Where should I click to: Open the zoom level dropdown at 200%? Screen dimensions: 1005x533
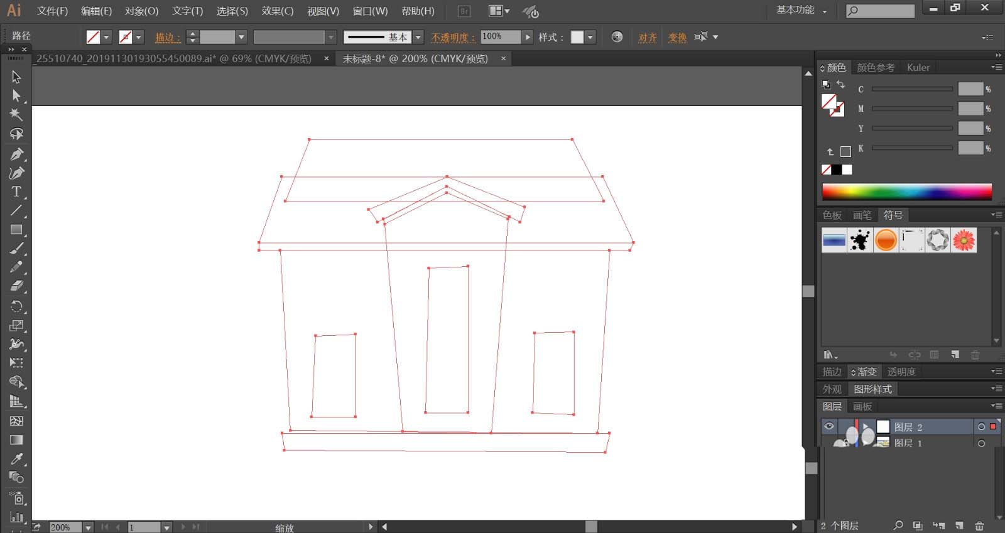coord(88,527)
